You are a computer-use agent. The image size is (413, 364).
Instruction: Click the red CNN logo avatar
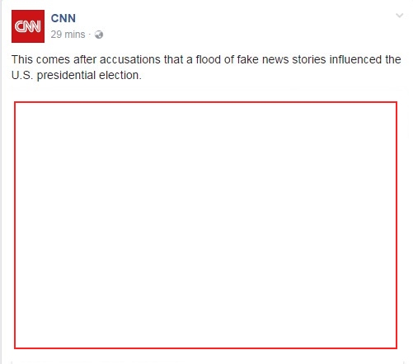(x=28, y=26)
